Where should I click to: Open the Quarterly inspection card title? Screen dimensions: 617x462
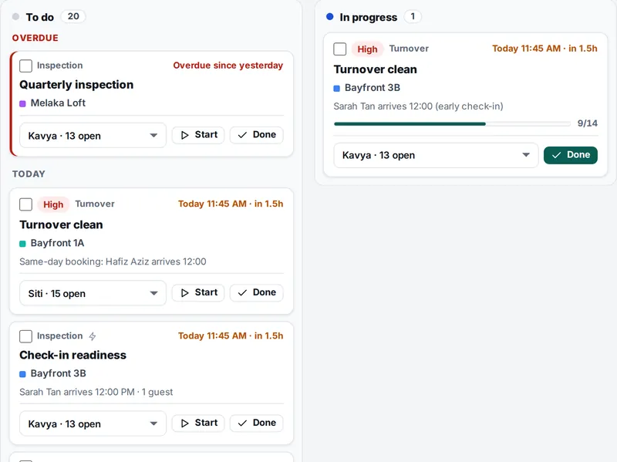[76, 85]
